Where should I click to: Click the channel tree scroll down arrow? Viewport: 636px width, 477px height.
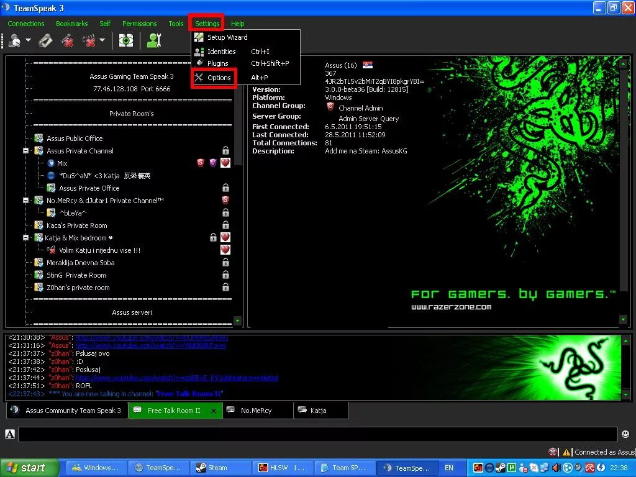[238, 321]
